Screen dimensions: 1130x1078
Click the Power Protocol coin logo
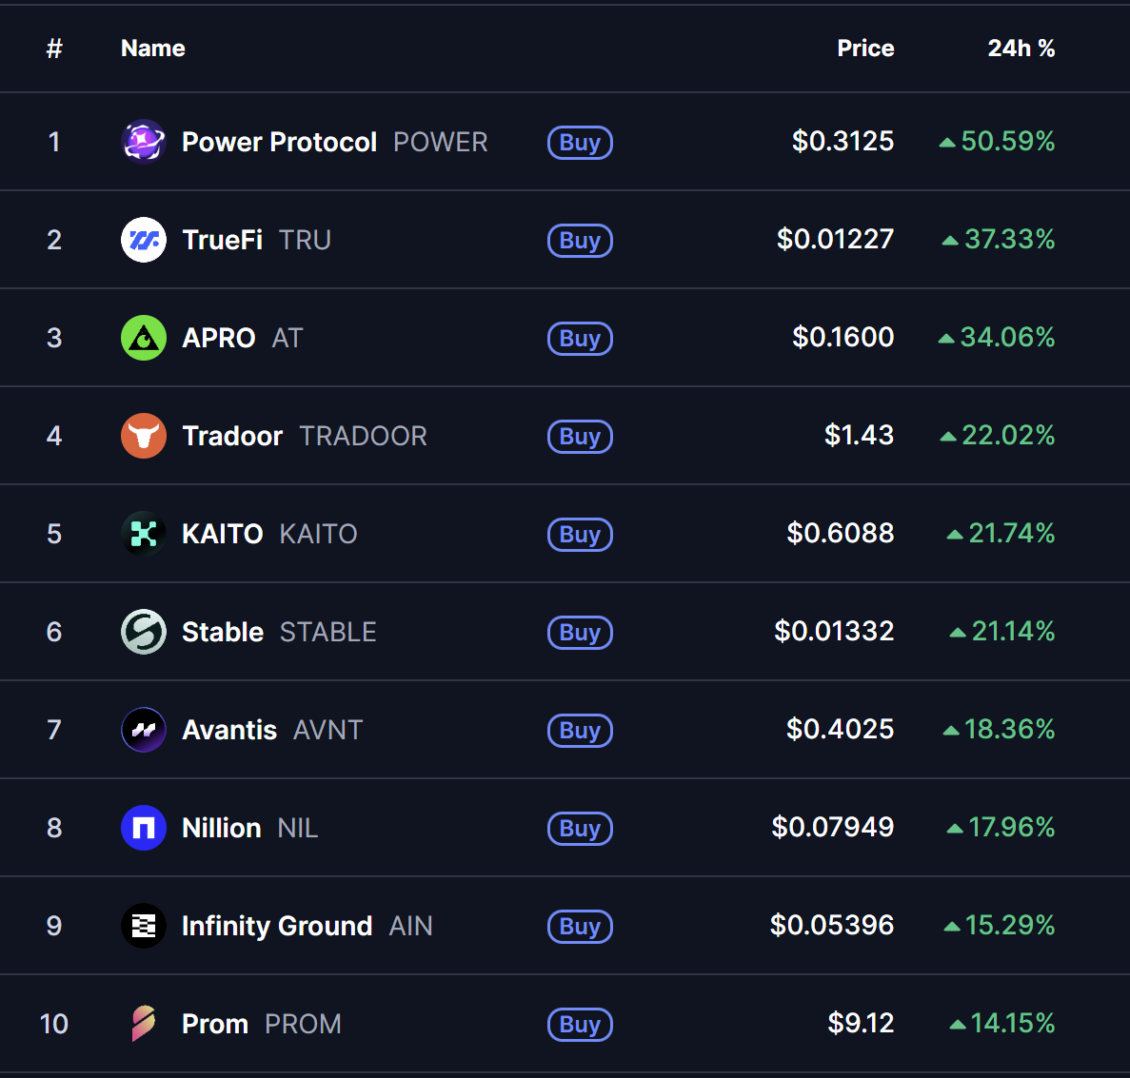click(x=144, y=142)
